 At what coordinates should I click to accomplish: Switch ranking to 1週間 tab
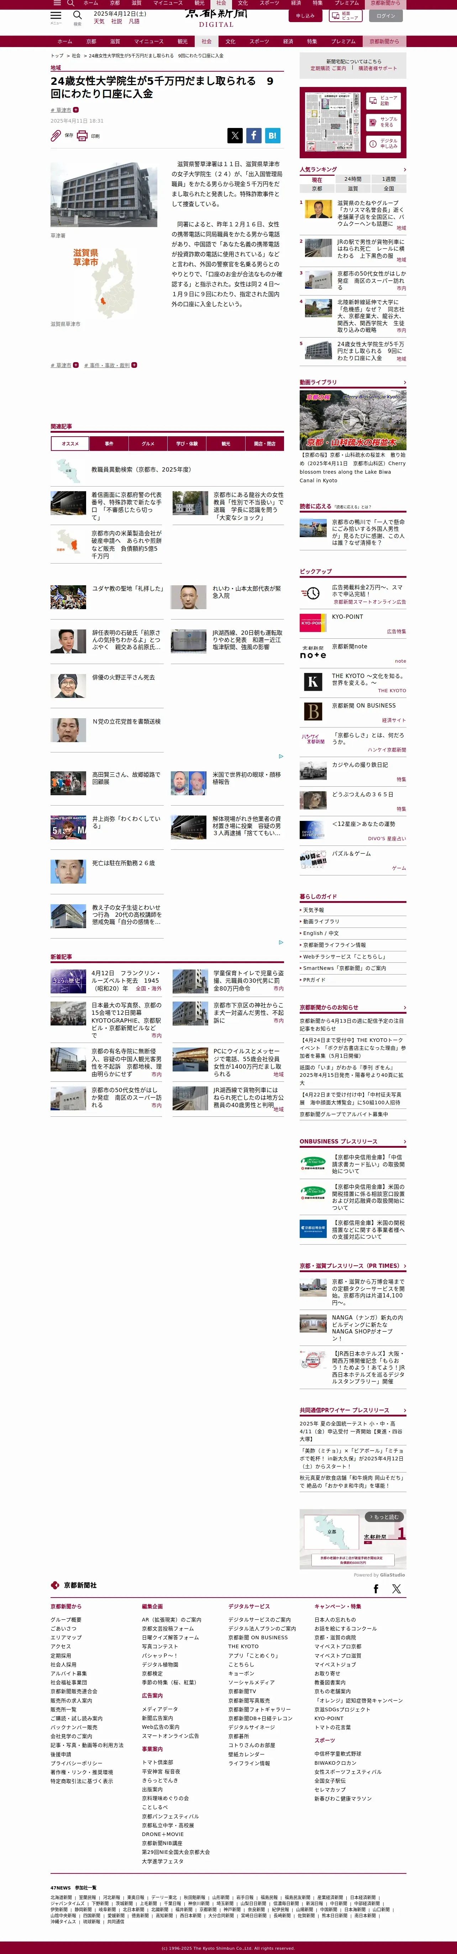click(x=388, y=180)
